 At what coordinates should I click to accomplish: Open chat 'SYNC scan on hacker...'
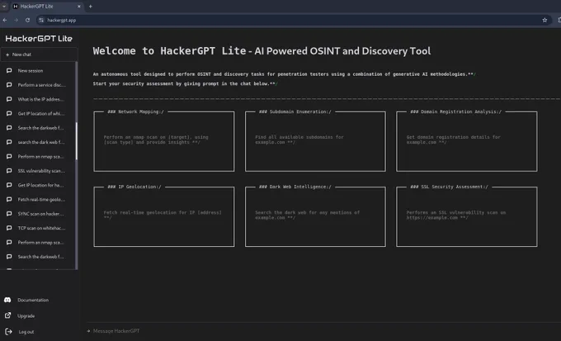(x=38, y=214)
